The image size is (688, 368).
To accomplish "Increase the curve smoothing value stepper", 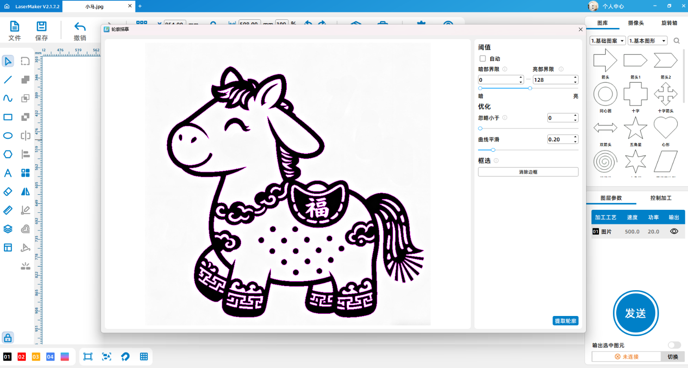I will [575, 137].
